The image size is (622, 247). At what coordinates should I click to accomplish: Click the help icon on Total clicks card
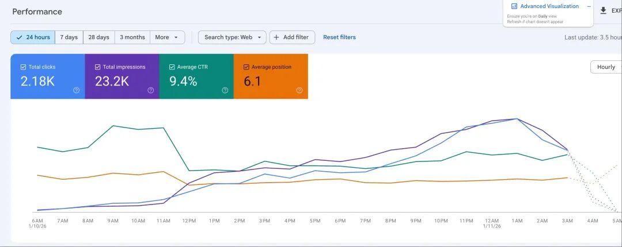point(76,90)
